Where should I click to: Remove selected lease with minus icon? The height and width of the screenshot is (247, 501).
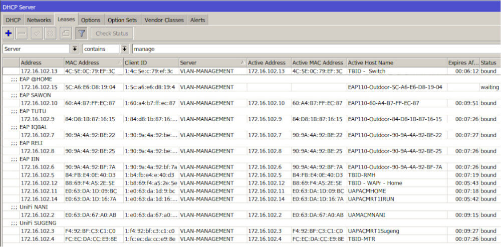pos(22,33)
